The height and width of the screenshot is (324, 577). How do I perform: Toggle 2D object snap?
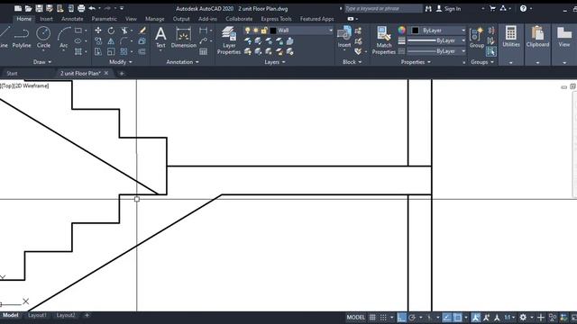[x=457, y=318]
